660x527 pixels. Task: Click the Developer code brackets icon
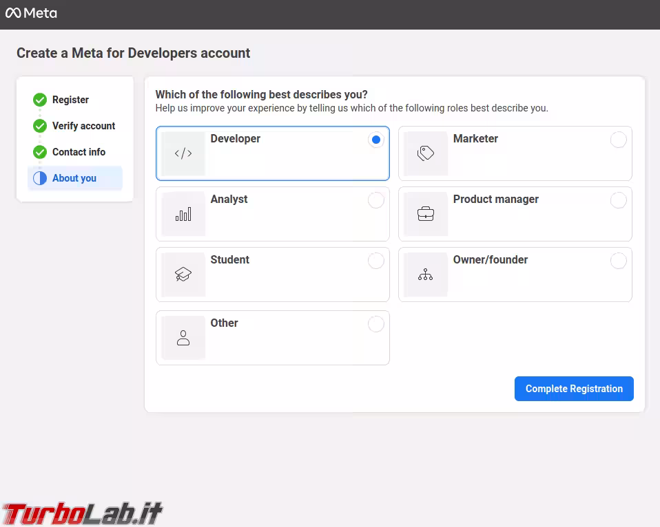pyautogui.click(x=183, y=153)
